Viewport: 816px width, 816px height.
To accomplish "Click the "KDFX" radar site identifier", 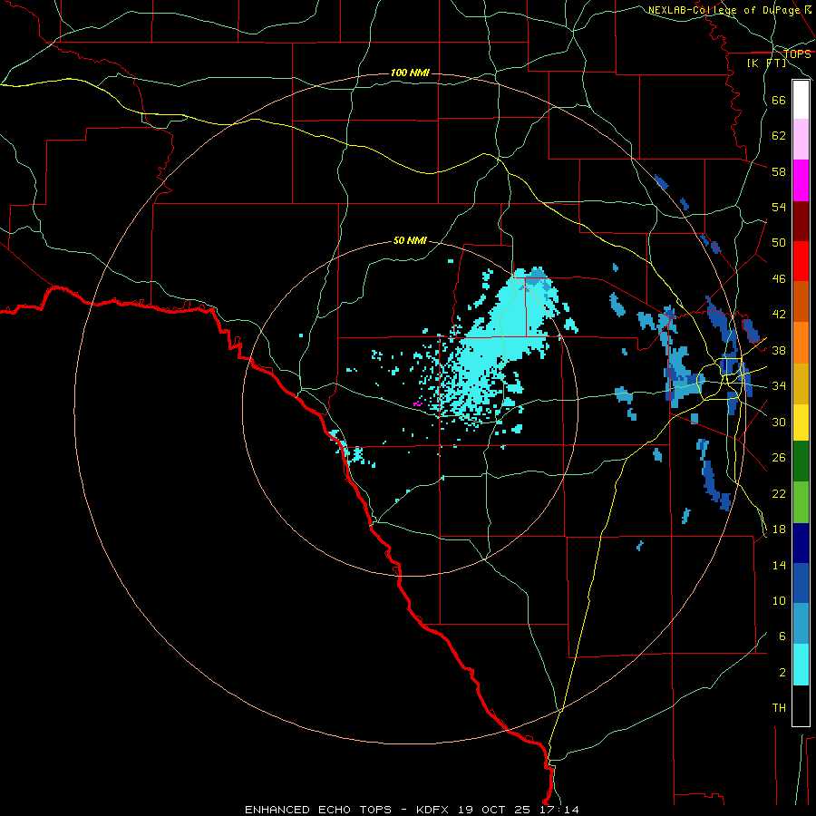I will (434, 810).
